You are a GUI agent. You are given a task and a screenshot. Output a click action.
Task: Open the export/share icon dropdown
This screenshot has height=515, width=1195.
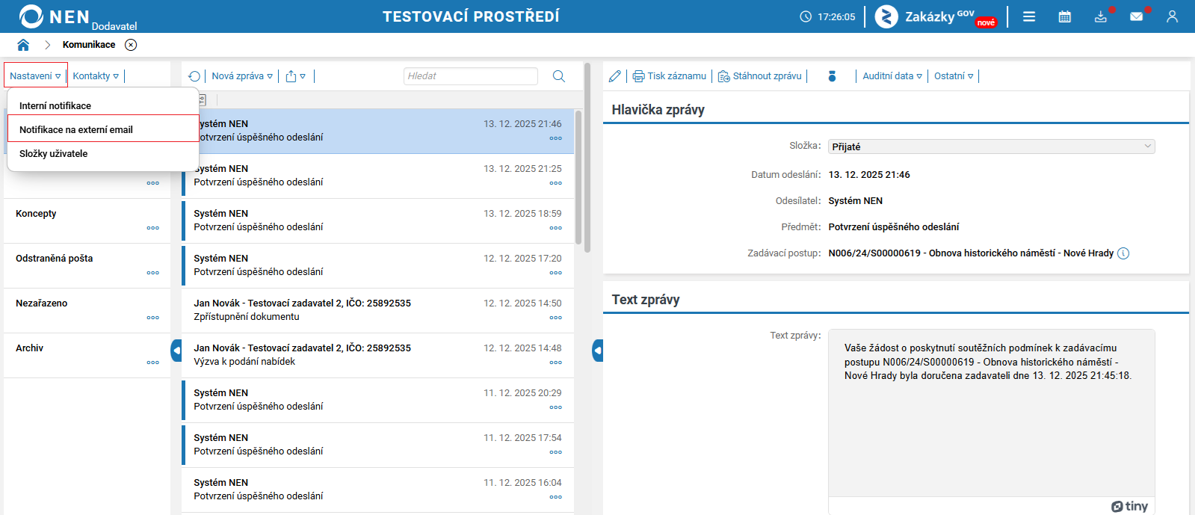295,76
